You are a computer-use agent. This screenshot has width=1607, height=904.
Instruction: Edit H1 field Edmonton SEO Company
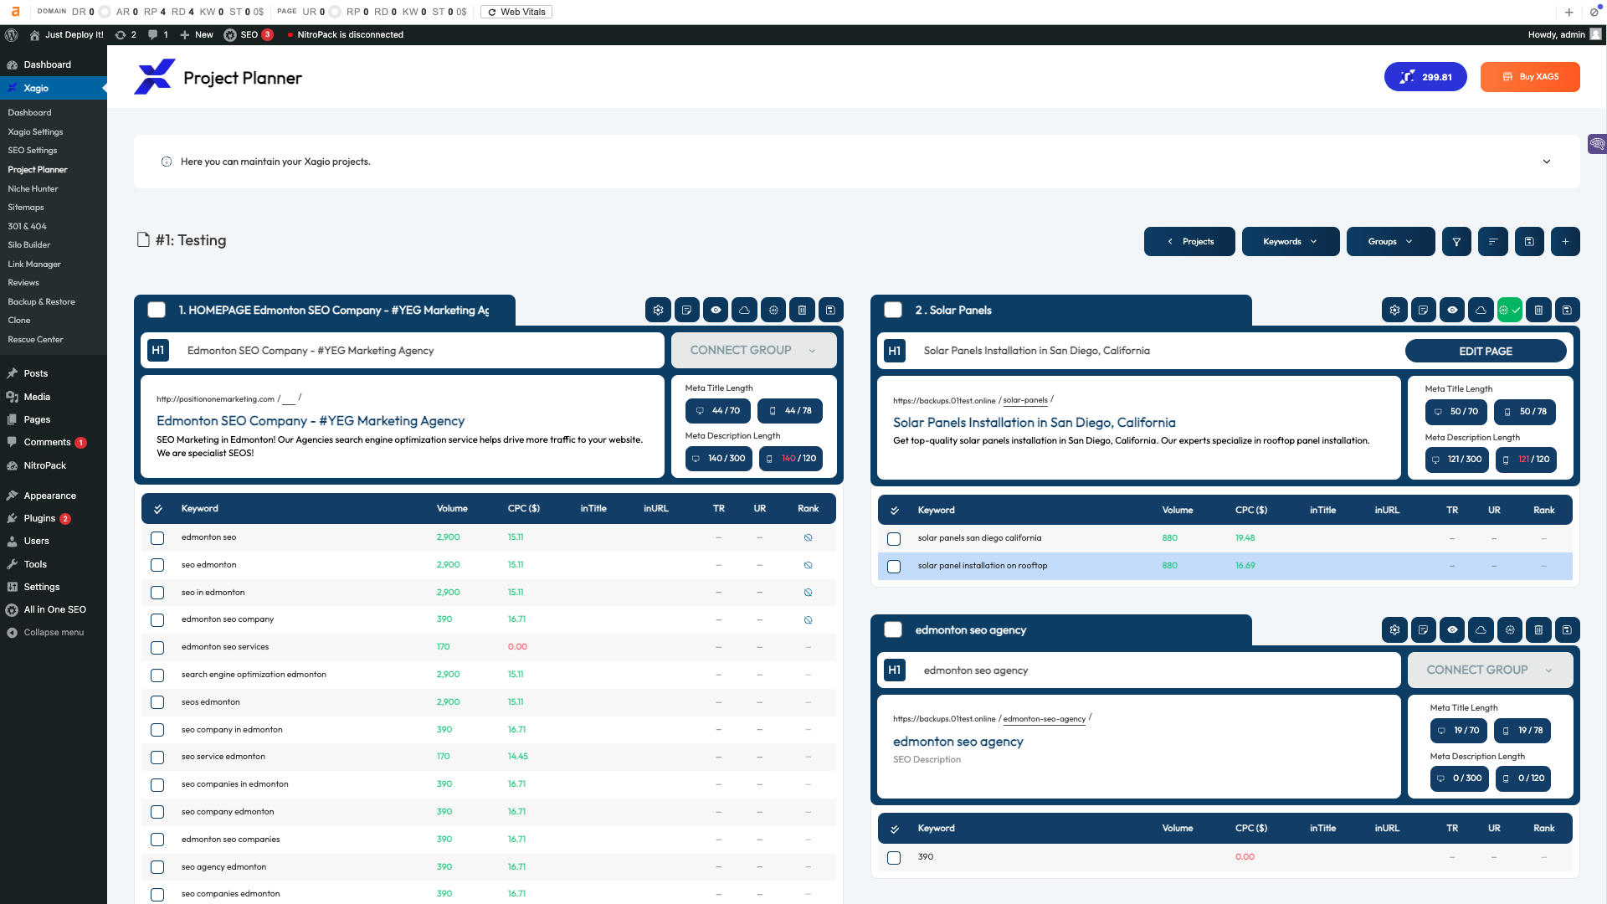point(403,350)
